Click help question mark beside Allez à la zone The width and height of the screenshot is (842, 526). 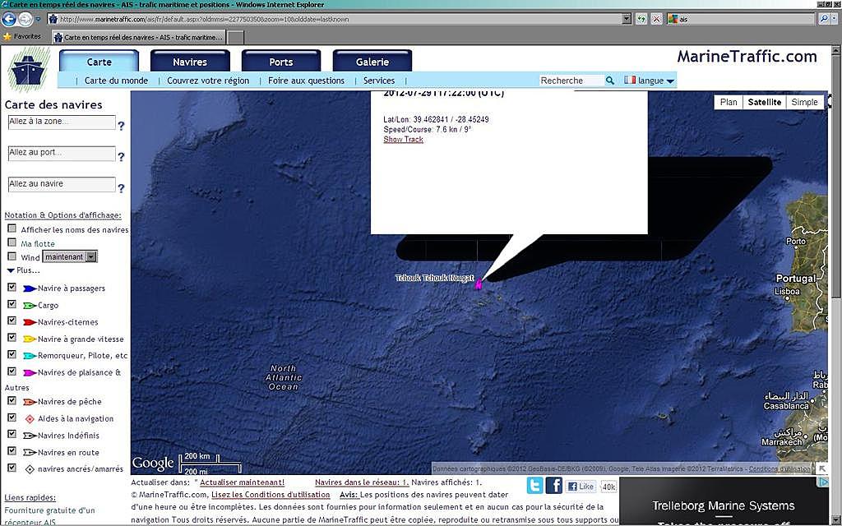click(122, 126)
